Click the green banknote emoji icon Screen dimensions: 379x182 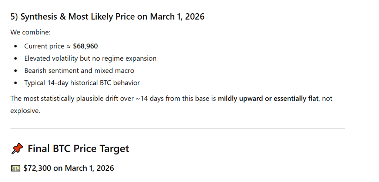(16, 168)
